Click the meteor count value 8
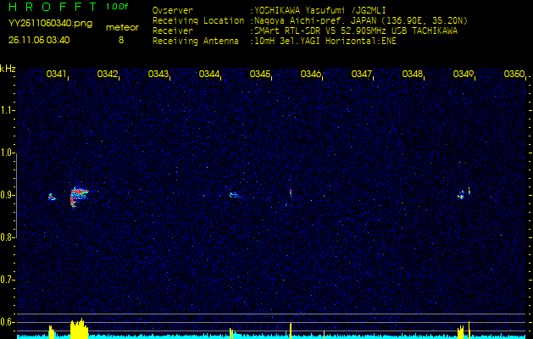Viewport: 533px width, 339px height. 121,40
